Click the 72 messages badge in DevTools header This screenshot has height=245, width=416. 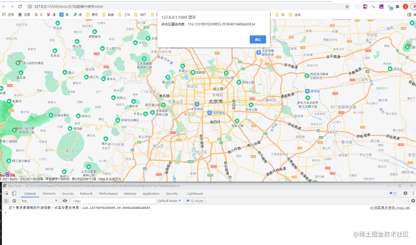click(x=393, y=193)
